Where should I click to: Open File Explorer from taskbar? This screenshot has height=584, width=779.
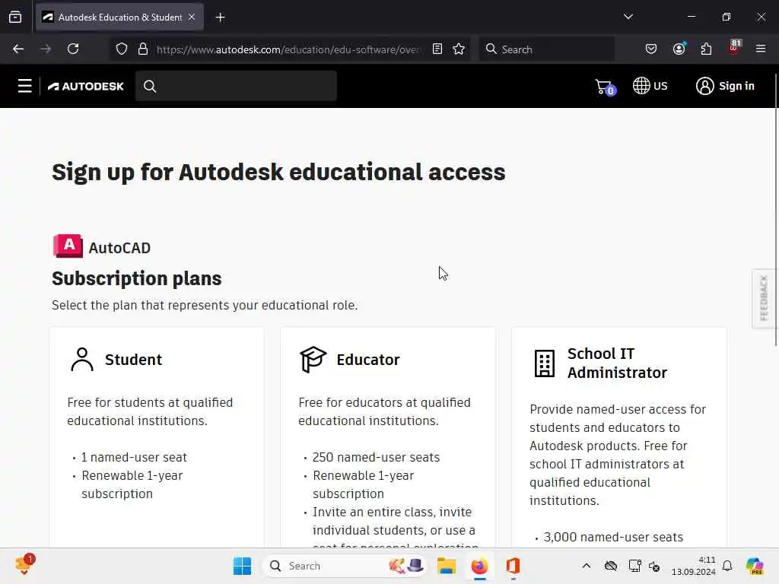(x=446, y=566)
